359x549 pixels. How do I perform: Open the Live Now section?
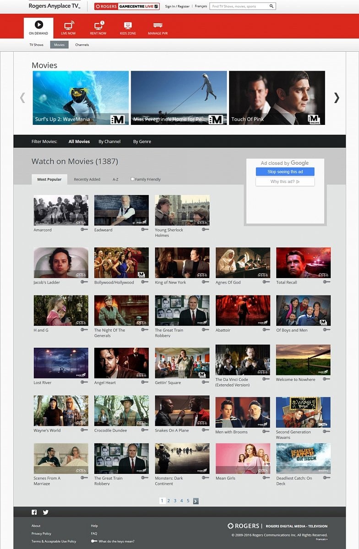pos(68,28)
